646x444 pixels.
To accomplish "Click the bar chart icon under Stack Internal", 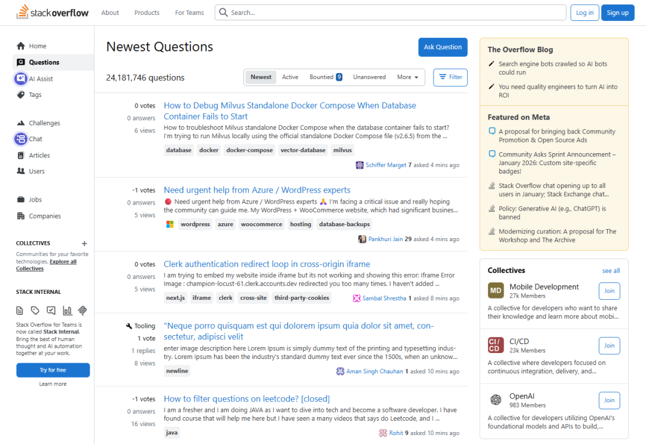I will tap(67, 311).
